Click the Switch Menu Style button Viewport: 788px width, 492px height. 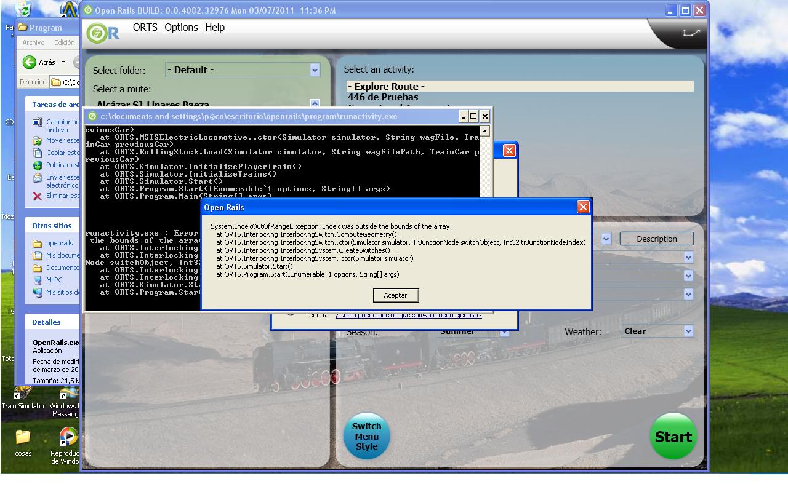[366, 437]
